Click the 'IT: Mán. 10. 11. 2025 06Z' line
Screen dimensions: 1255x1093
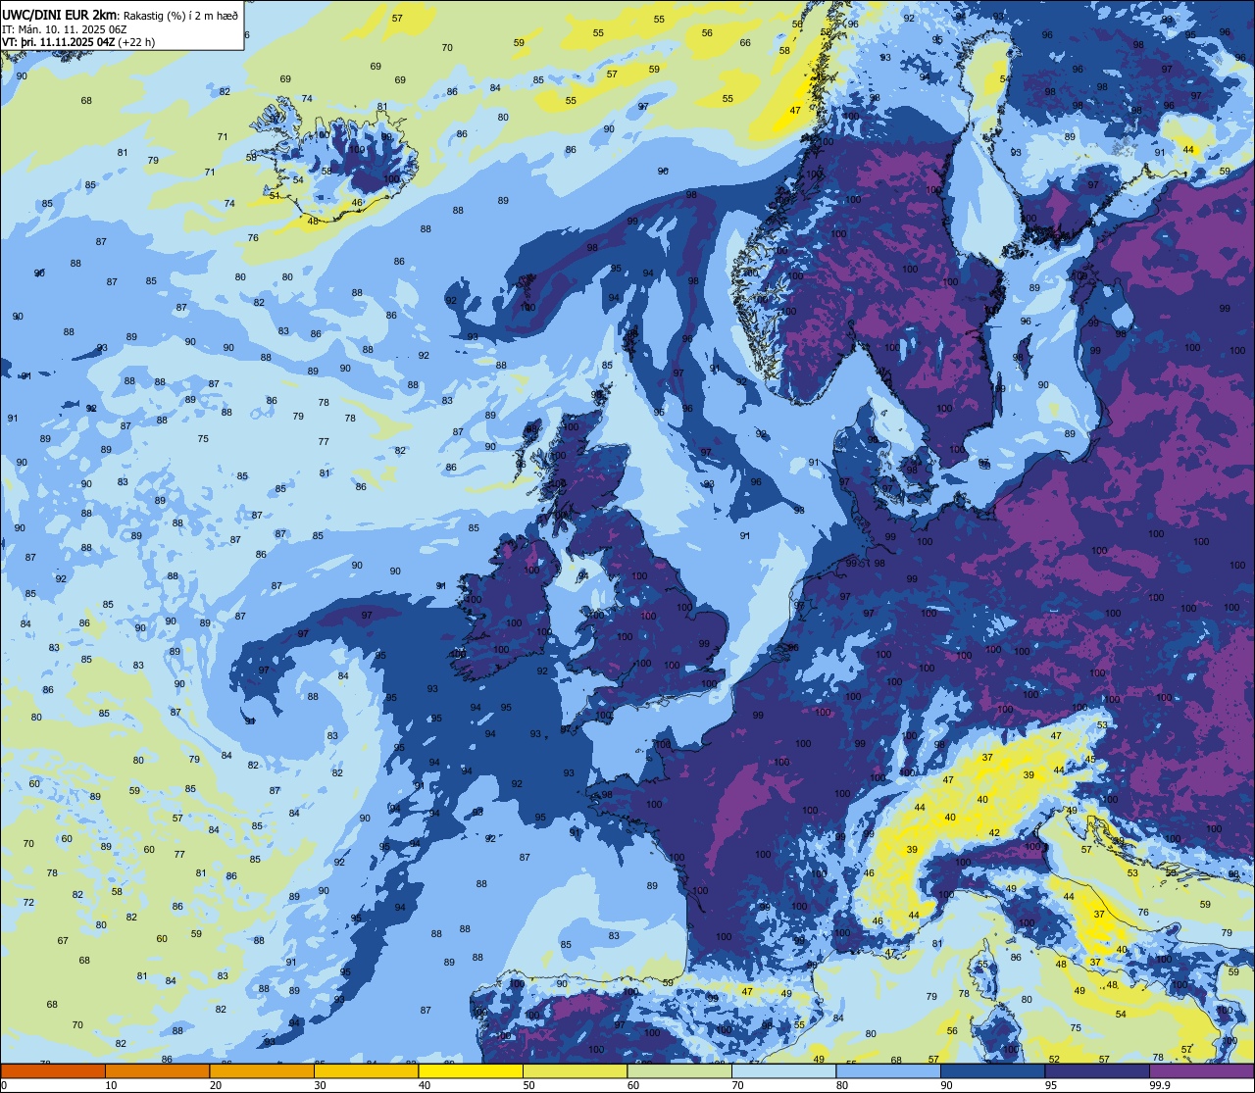pos(65,28)
